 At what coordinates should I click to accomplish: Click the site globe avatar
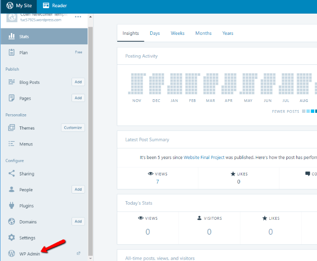coord(12,18)
